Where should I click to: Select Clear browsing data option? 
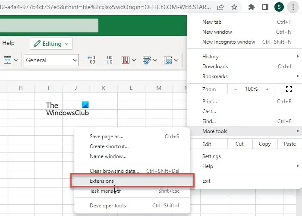pyautogui.click(x=132, y=171)
